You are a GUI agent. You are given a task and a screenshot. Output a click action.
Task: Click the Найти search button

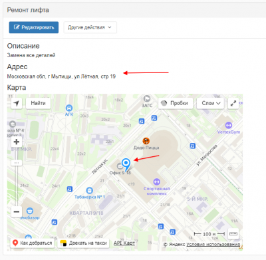point(38,103)
